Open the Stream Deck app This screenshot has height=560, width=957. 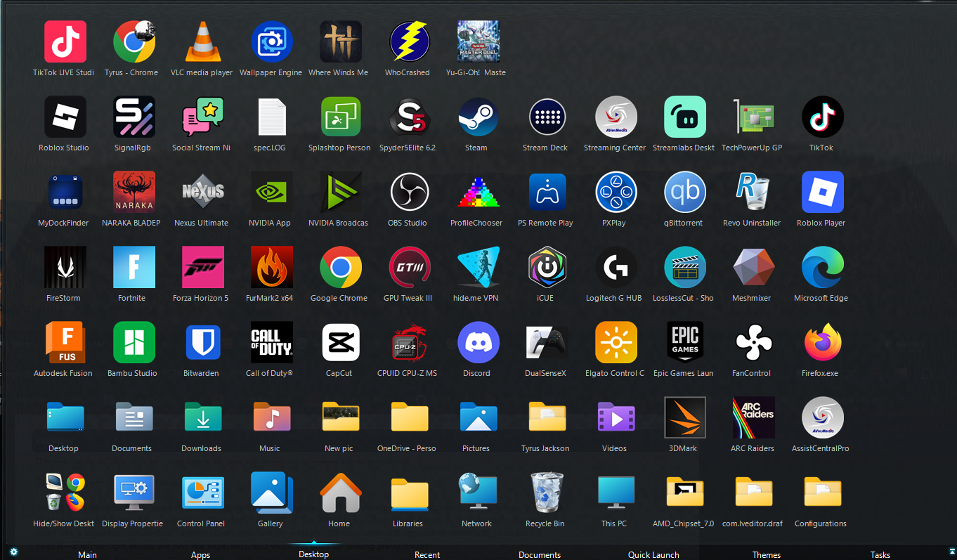tap(545, 117)
